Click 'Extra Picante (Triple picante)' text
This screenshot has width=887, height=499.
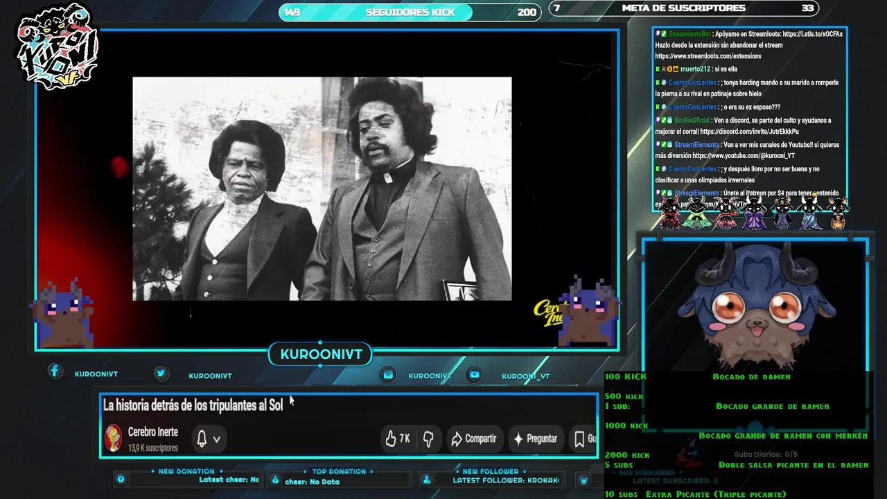pyautogui.click(x=716, y=494)
